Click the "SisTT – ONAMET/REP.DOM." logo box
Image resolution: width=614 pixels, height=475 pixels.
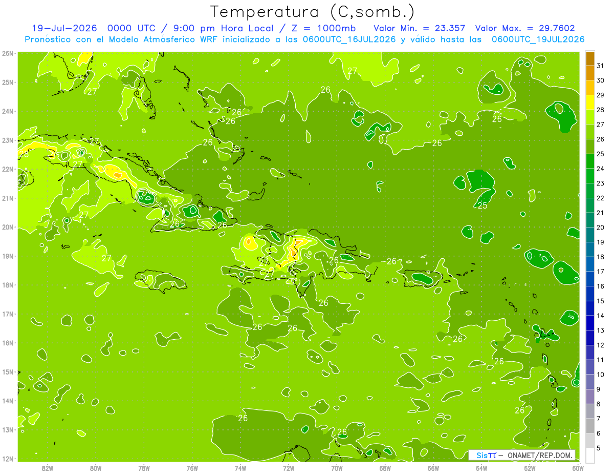click(522, 455)
